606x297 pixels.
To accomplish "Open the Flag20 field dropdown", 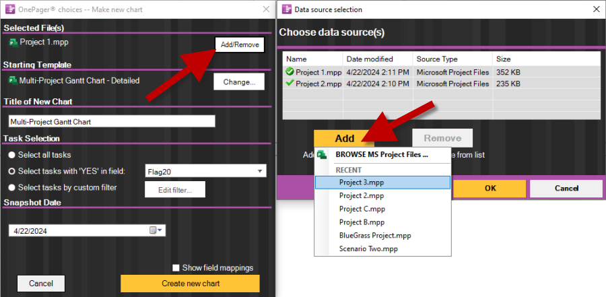I will (259, 171).
